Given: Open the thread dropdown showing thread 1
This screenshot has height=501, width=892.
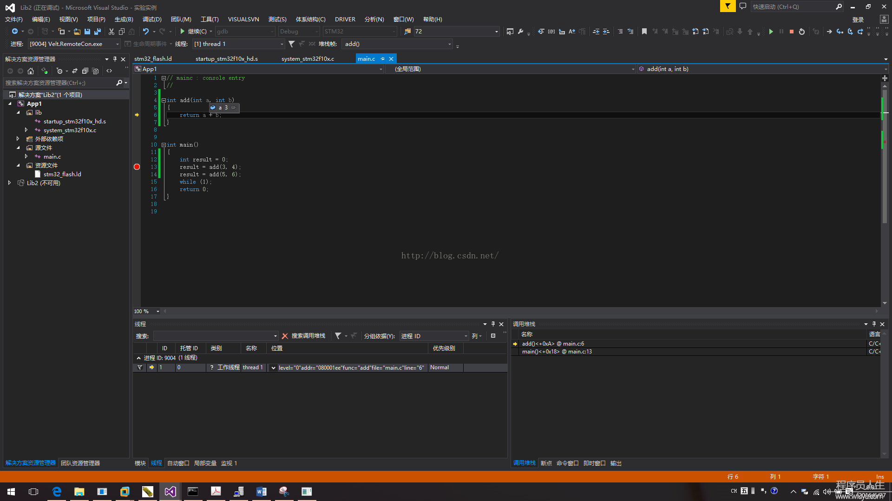Looking at the screenshot, I should (238, 44).
